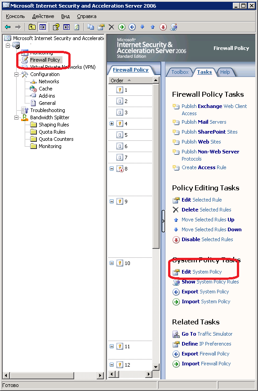
Task: Collapse the server node under the ISA root
Action: pos(8,45)
